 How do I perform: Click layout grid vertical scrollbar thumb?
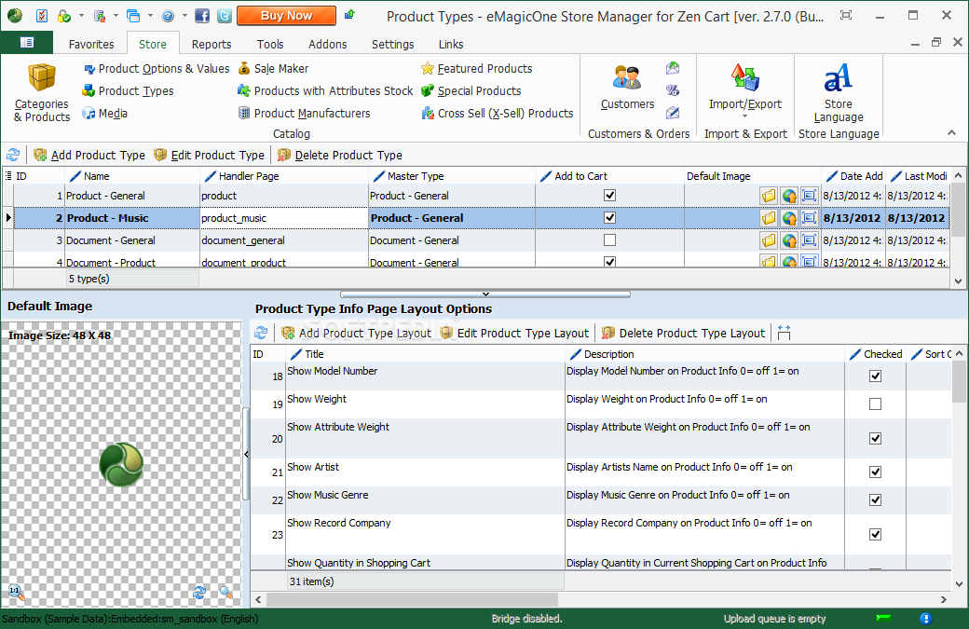(959, 380)
